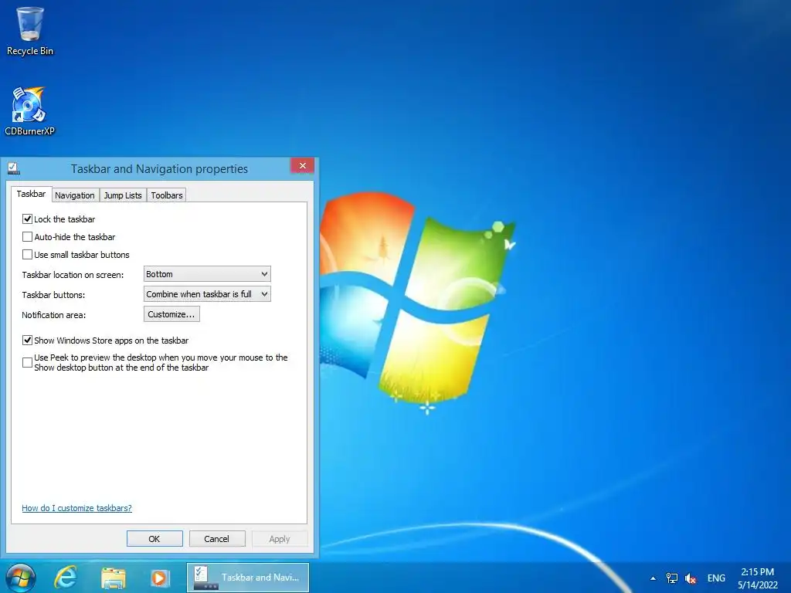The width and height of the screenshot is (791, 593).
Task: Open File Explorer from the taskbar
Action: (x=114, y=578)
